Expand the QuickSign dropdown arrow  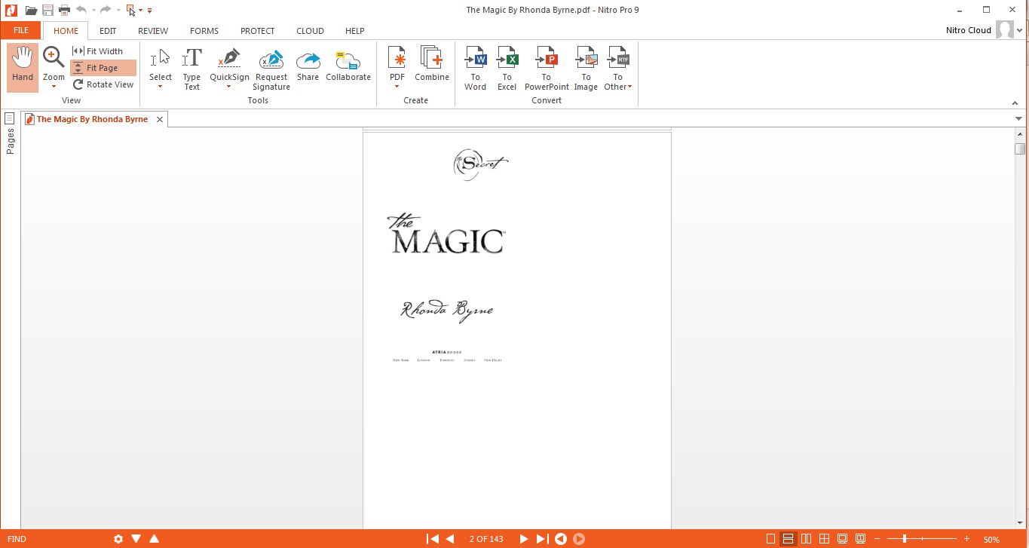(x=229, y=87)
